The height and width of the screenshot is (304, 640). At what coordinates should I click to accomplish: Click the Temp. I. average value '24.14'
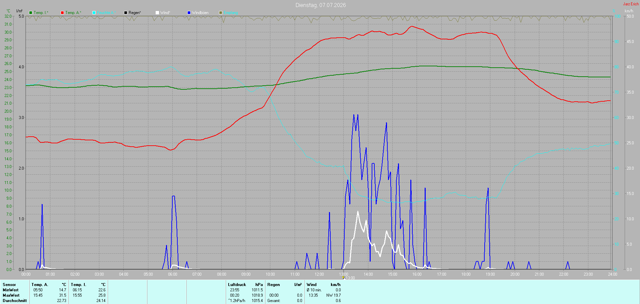click(x=101, y=301)
